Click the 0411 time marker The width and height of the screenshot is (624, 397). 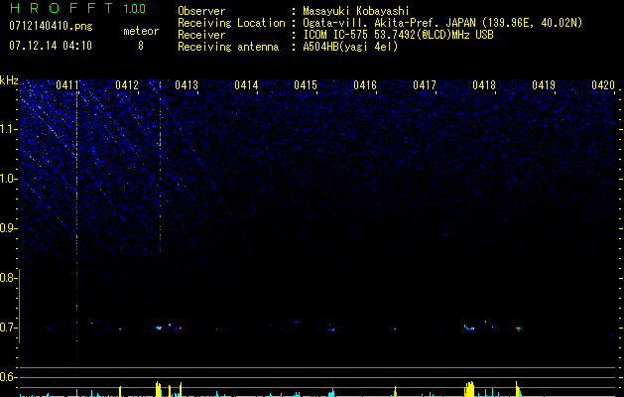[x=67, y=85]
